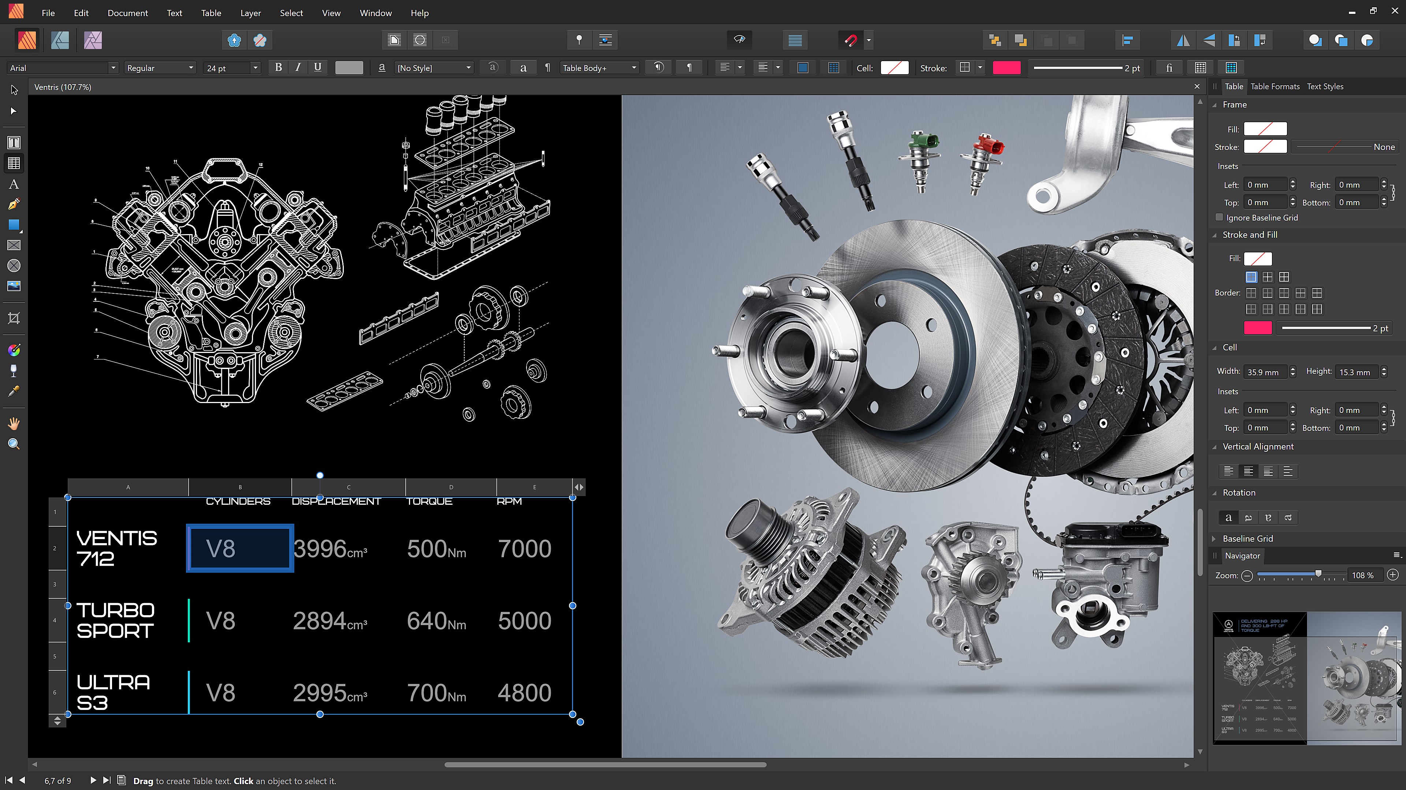Click the cell Width input field
This screenshot has height=790, width=1406.
[1265, 372]
